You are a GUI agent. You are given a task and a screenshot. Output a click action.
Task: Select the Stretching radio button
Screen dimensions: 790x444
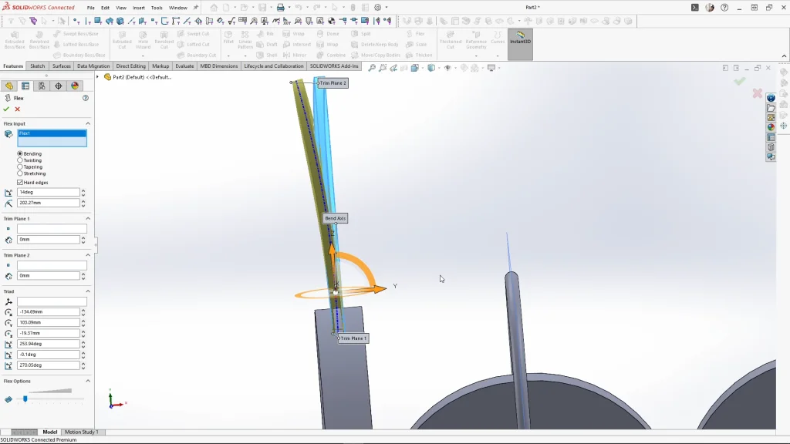point(20,173)
